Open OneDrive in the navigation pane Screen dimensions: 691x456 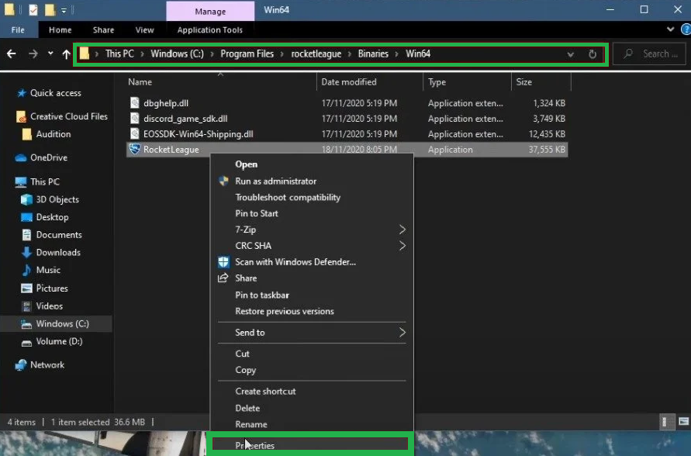48,157
